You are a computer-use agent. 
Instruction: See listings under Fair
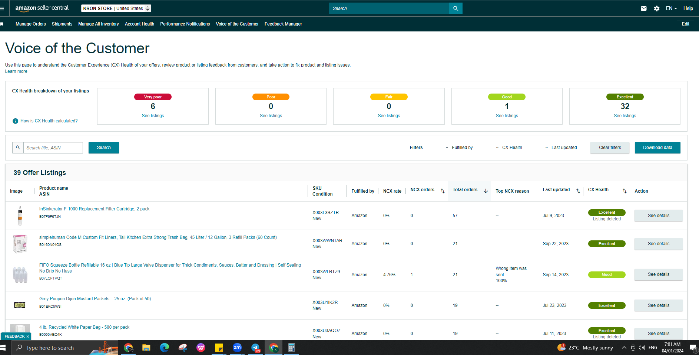coord(389,116)
